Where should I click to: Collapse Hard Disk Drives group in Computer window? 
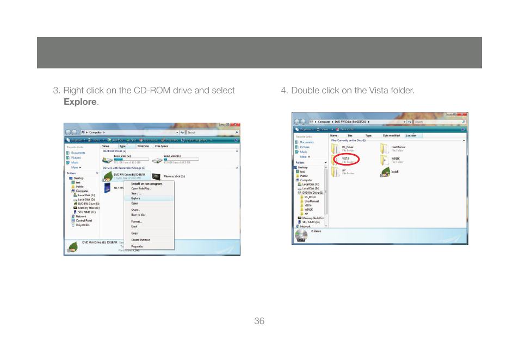(x=237, y=151)
